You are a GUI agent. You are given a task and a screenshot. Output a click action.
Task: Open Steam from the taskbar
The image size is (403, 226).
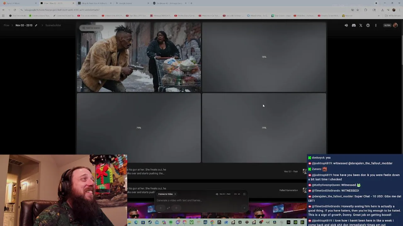coord(150,222)
